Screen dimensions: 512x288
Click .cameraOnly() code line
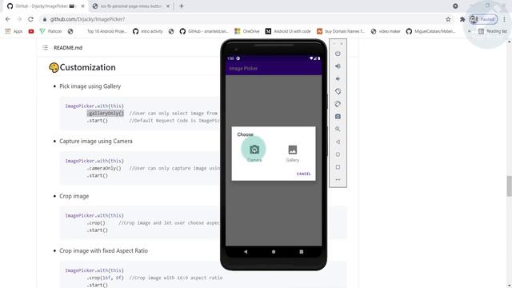(x=104, y=168)
